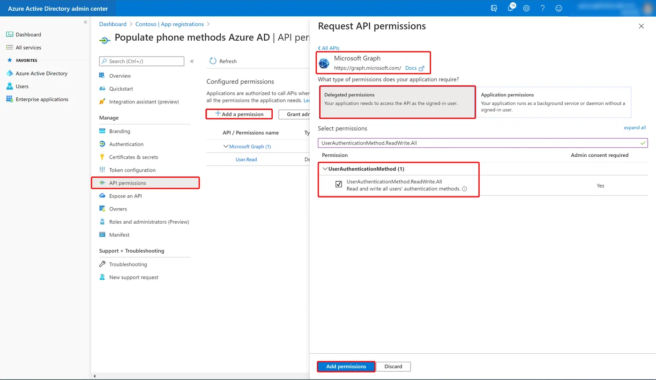Click the Integration assistant rocket icon
Viewport: 656px width, 380px height.
pos(102,102)
